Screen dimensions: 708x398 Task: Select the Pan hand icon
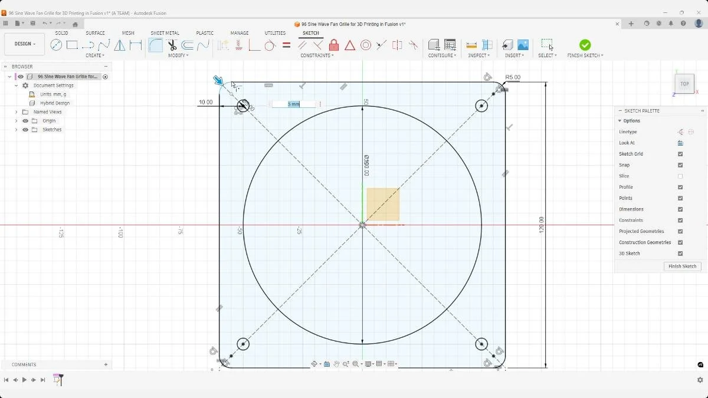pos(336,364)
